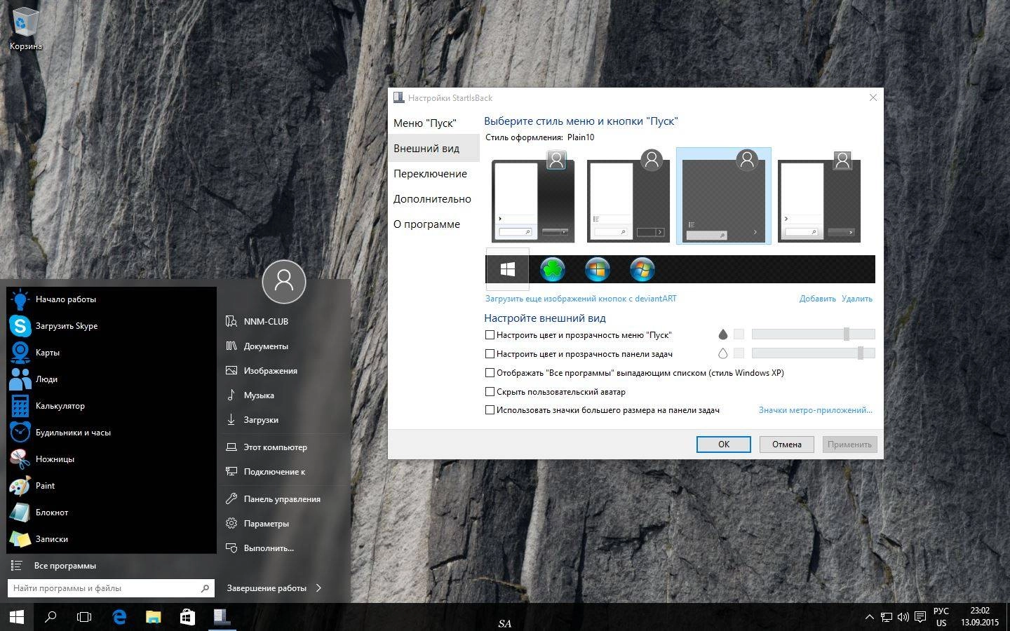Click Найти программы и файлы search field
This screenshot has height=631, width=1010.
pos(110,588)
